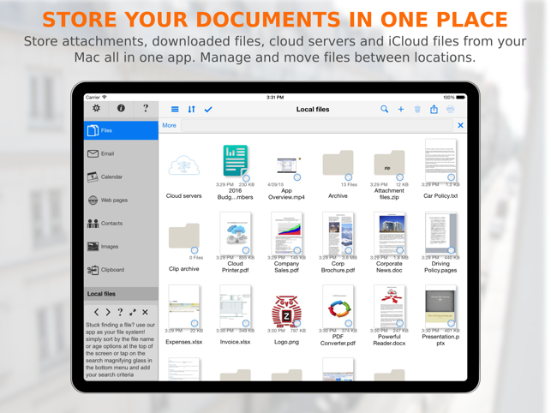Open Cloud Printer.pdf file

[235, 242]
